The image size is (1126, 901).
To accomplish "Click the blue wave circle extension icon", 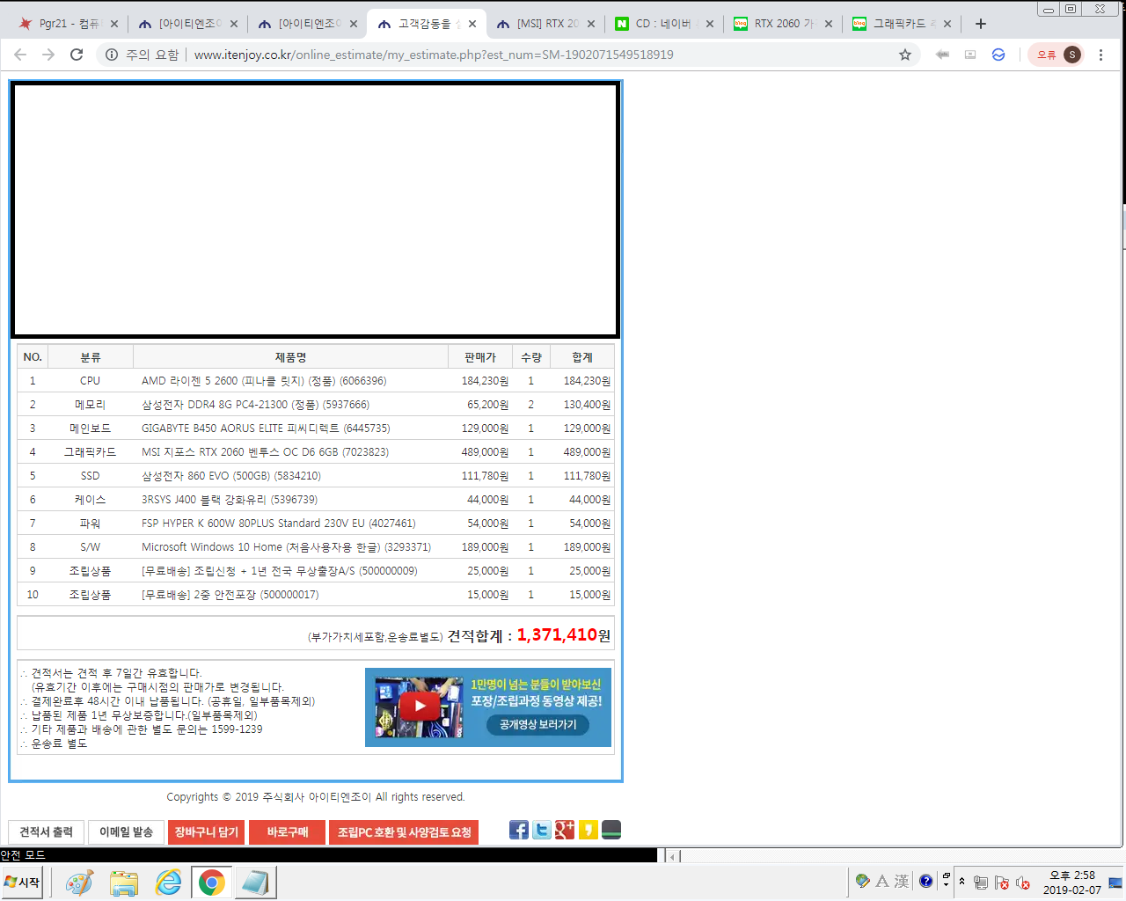I will (x=998, y=55).
